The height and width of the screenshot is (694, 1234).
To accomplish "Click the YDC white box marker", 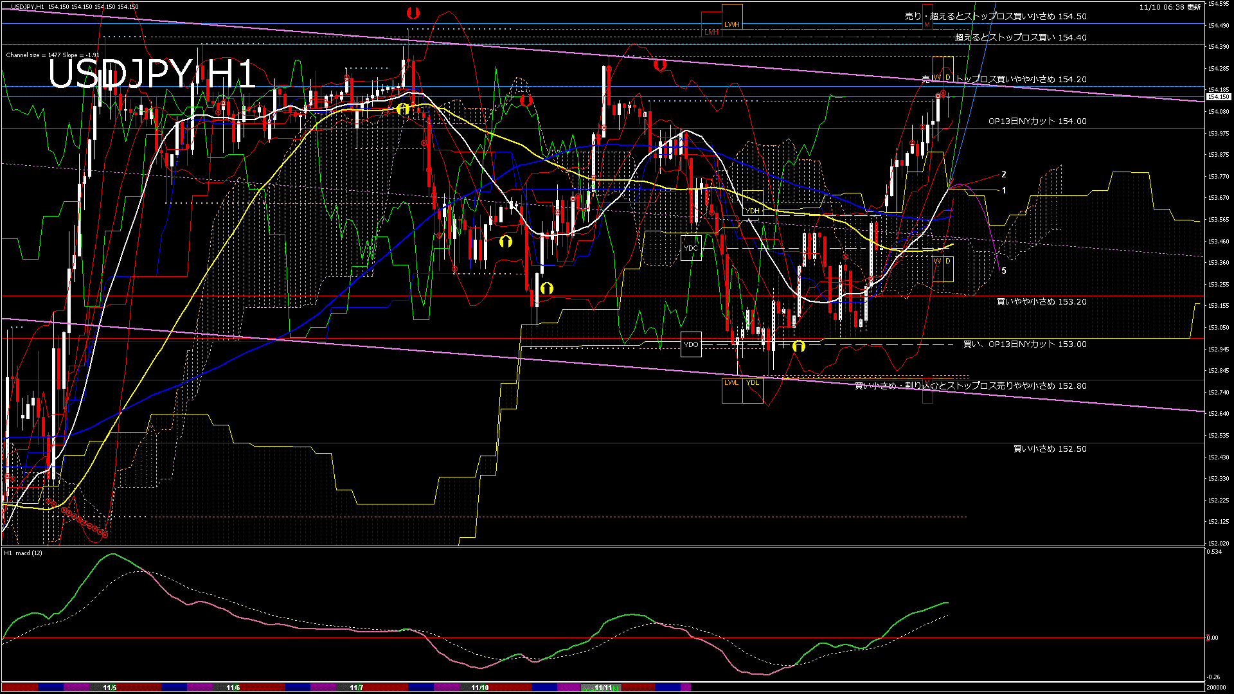I will point(691,248).
